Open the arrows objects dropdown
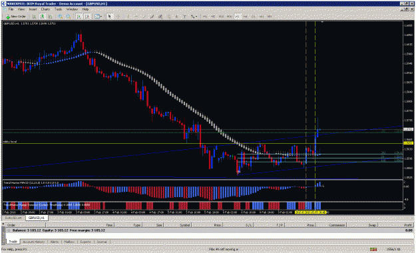 tap(194, 17)
